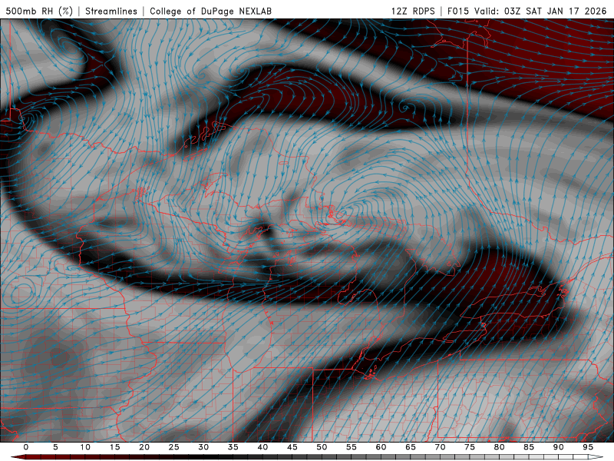The height and width of the screenshot is (461, 614).
Task: Select the "80" humidity scale label
Action: pyautogui.click(x=500, y=447)
